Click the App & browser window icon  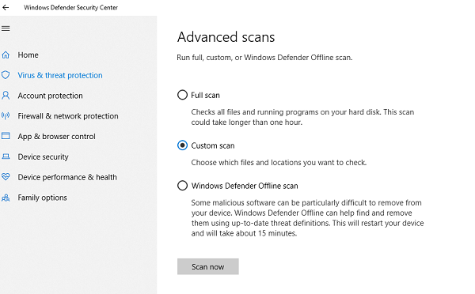coord(6,136)
